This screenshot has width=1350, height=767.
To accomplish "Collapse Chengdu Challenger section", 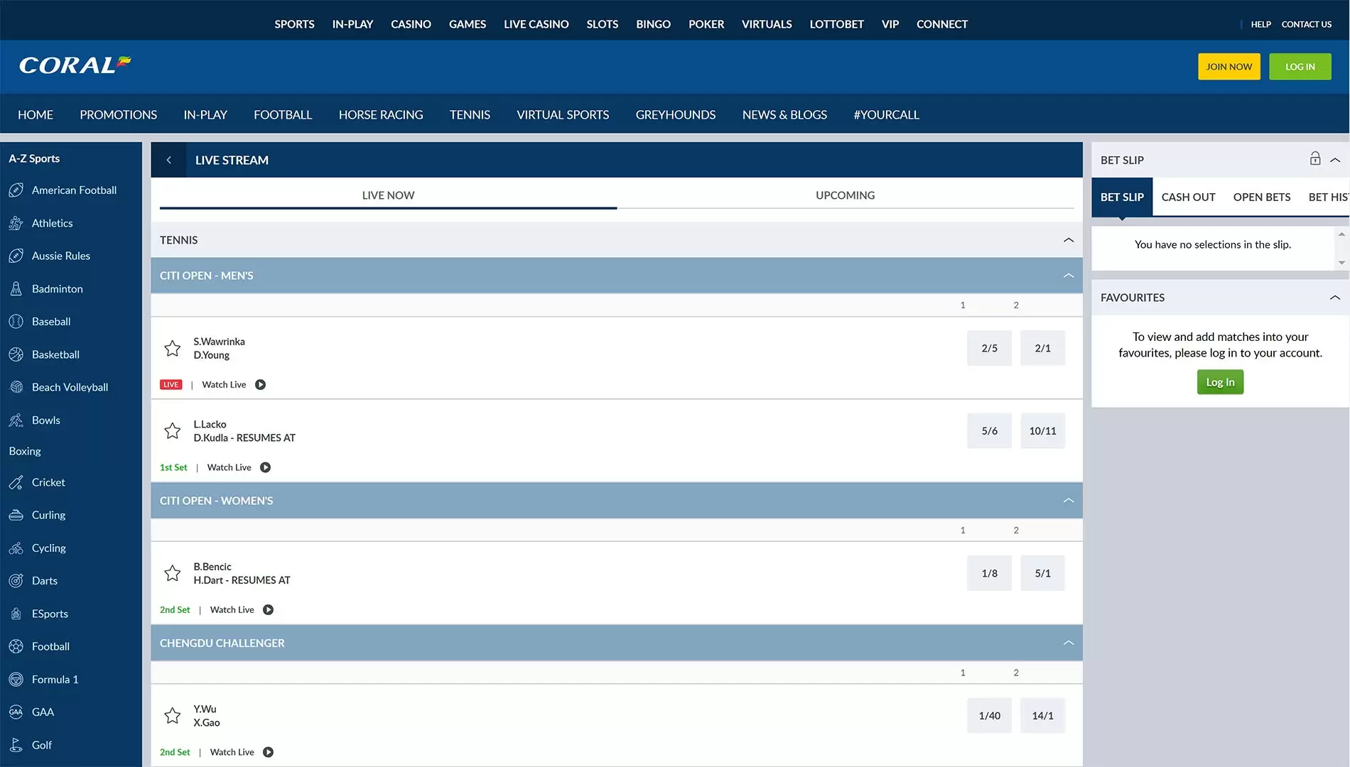I will 1069,643.
